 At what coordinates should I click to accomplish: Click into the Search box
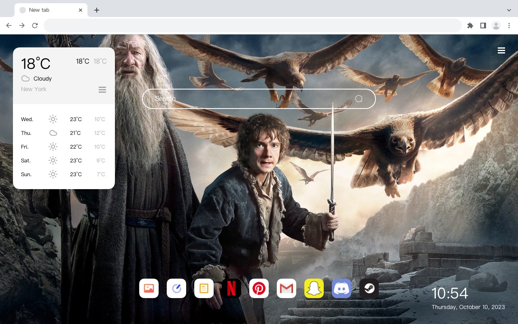259,99
